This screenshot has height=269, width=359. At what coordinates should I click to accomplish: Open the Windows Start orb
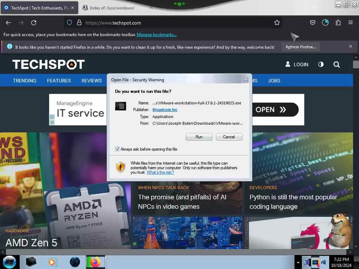9,262
